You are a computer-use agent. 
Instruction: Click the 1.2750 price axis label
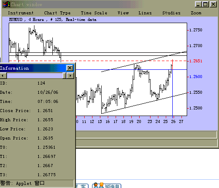coord(196,30)
